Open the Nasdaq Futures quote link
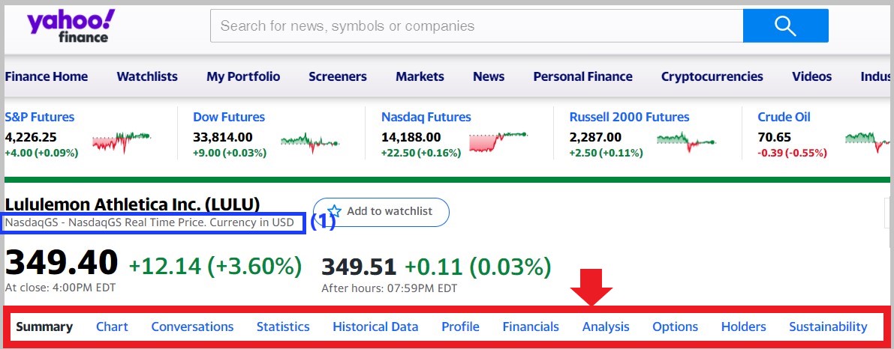This screenshot has width=894, height=349. coord(426,117)
